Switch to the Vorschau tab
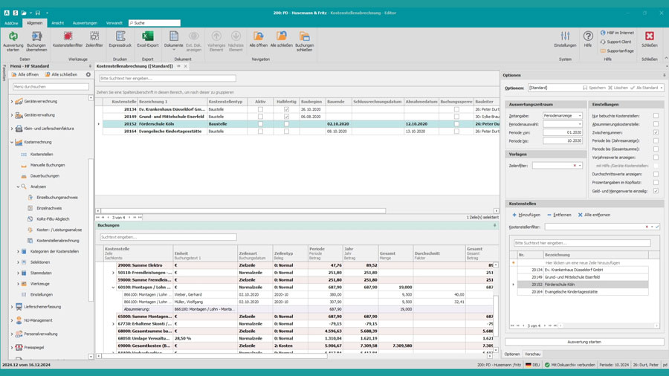 click(x=532, y=354)
